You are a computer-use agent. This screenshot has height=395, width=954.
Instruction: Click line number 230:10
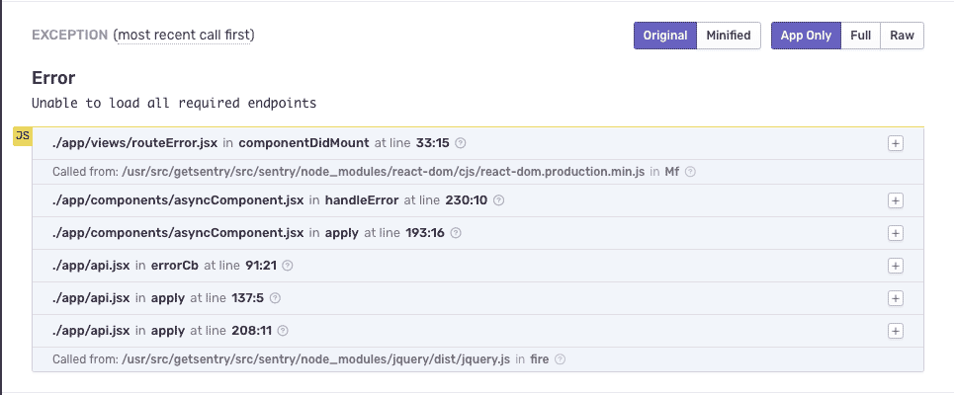(x=467, y=199)
